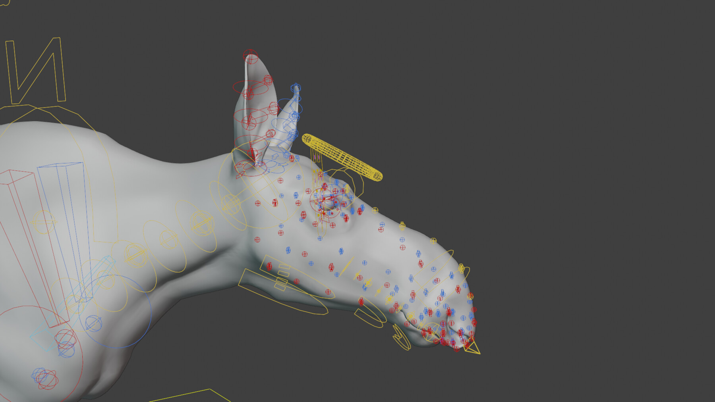
Task: Select the blue ear-tip controller on the right ear
Action: click(296, 87)
